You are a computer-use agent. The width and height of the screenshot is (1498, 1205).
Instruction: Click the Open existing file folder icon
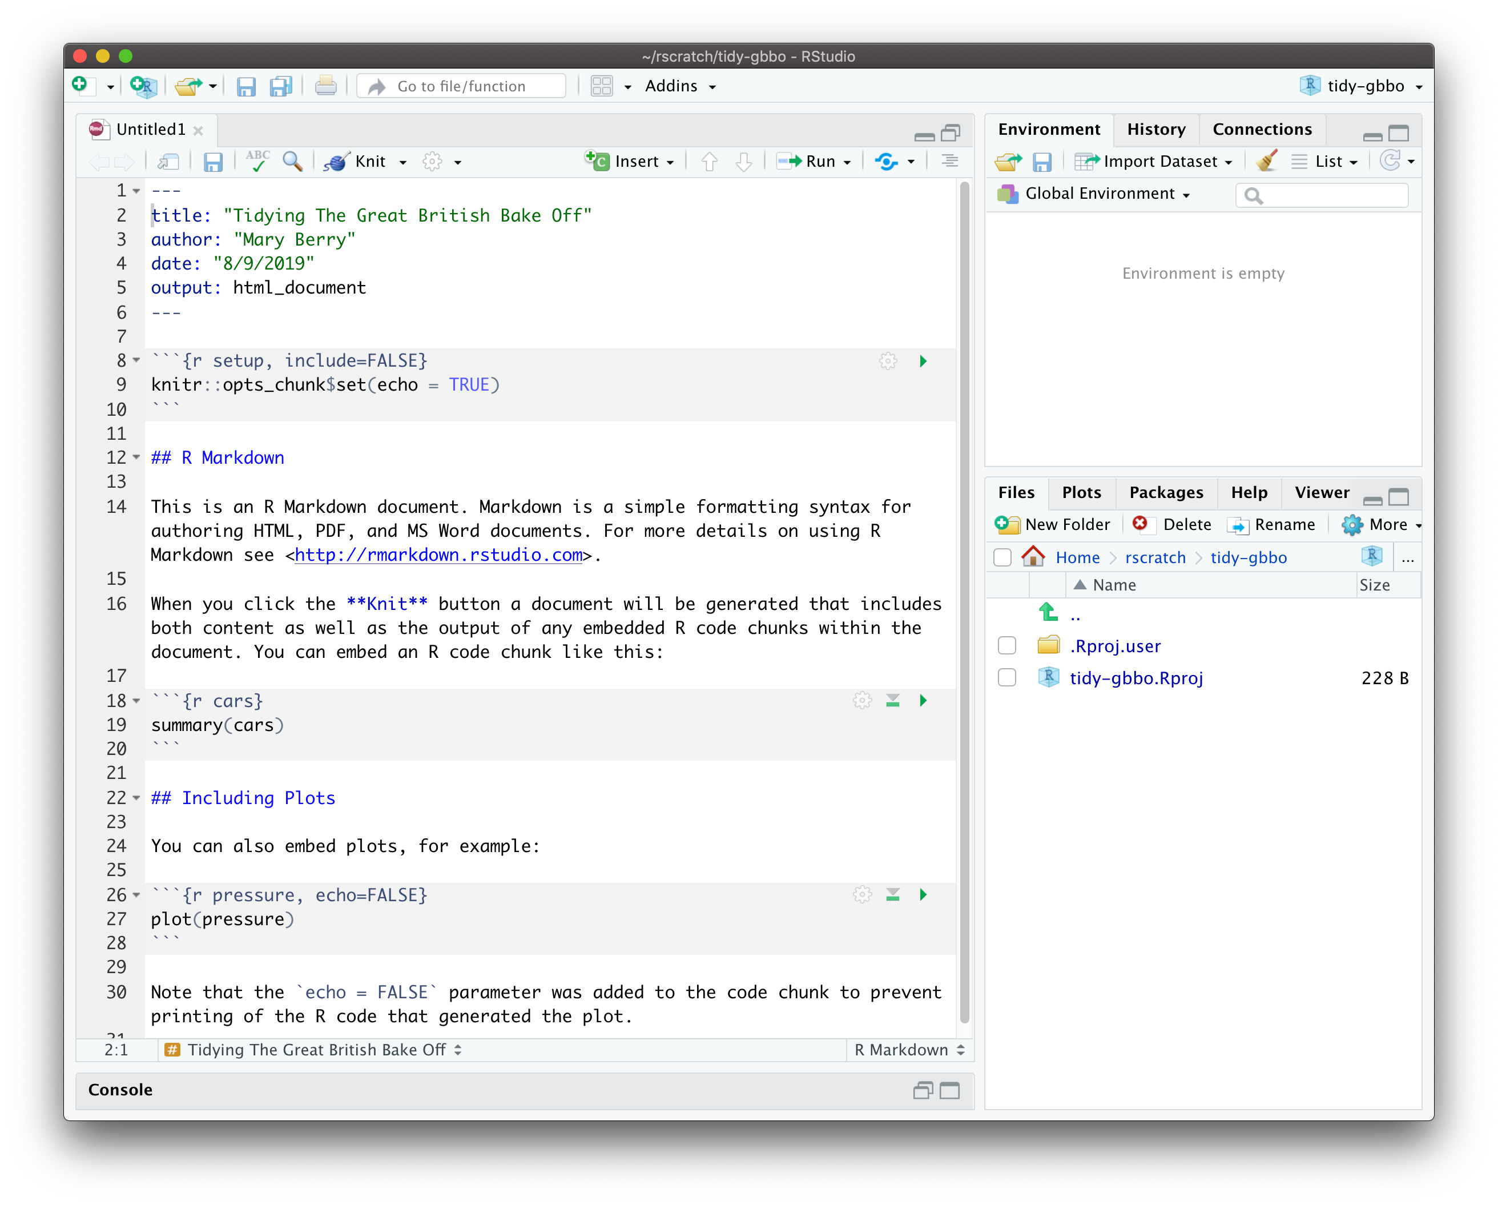pos(188,86)
